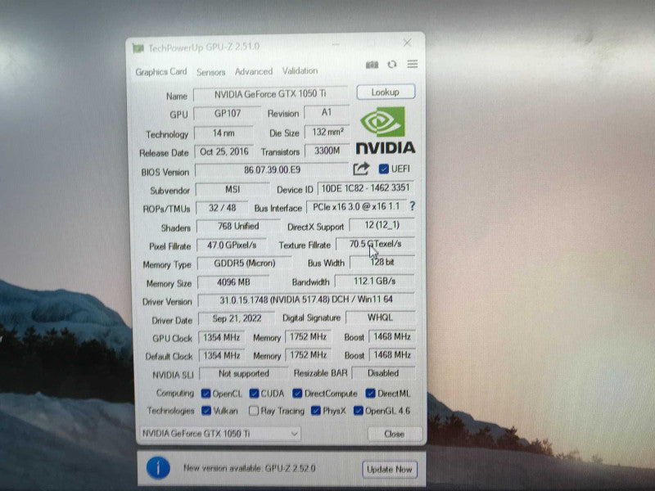Enable the Ray Tracing checkbox

254,411
